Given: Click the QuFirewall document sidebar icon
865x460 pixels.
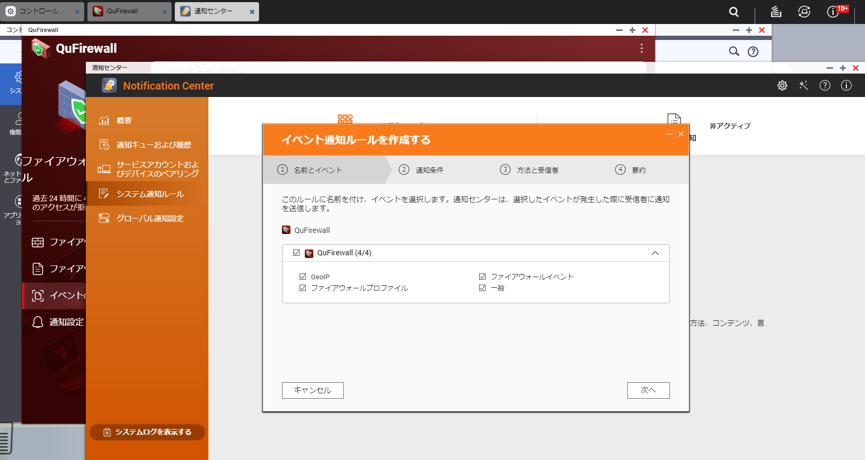Looking at the screenshot, I should click(x=38, y=269).
